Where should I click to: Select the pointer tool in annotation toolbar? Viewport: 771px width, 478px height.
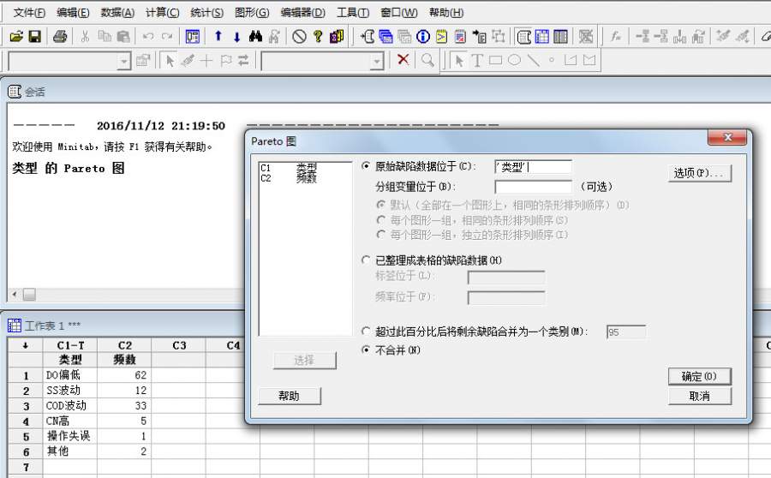459,61
